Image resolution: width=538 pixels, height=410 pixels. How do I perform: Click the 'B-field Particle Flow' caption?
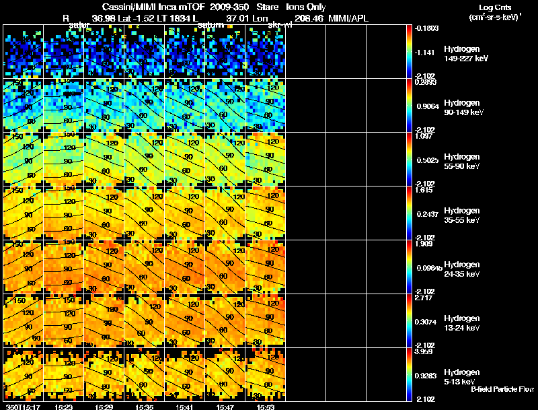[x=502, y=389]
